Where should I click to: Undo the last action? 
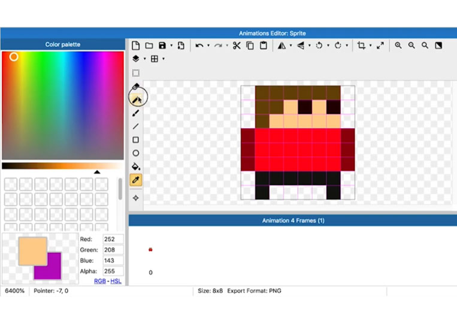point(199,46)
